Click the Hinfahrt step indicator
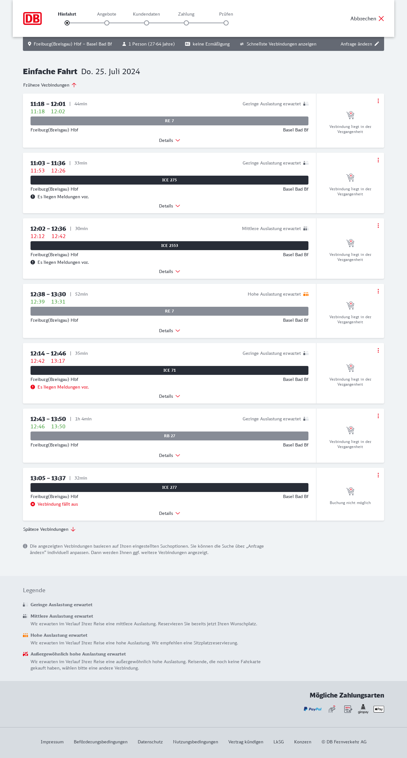Image resolution: width=407 pixels, height=758 pixels. (67, 23)
